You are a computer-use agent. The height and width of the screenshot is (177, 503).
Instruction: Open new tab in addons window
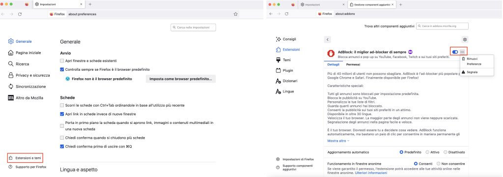[401, 4]
